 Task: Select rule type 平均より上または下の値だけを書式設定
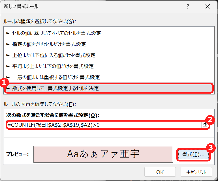click(x=109, y=66)
